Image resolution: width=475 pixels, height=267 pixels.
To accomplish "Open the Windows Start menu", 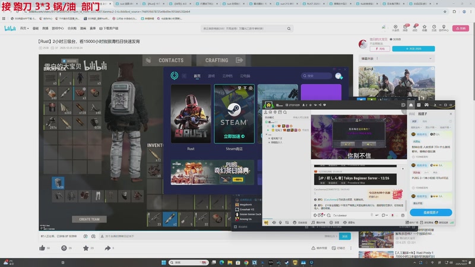I will [x=164, y=262].
